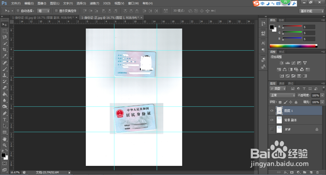
Task: Toggle lock transparent pixels
Action: [280, 102]
